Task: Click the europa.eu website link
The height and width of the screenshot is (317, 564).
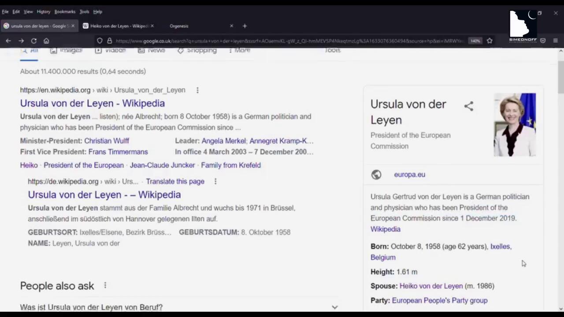Action: pyautogui.click(x=409, y=174)
